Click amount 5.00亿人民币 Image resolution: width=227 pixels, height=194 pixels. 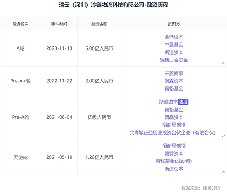pyautogui.click(x=99, y=48)
